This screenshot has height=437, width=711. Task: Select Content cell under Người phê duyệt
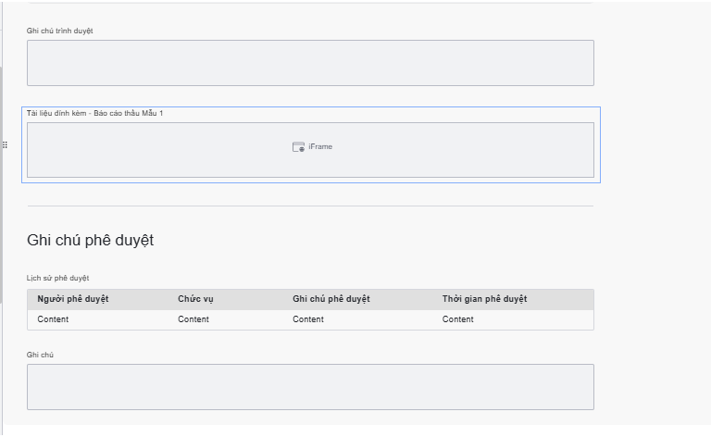(53, 319)
